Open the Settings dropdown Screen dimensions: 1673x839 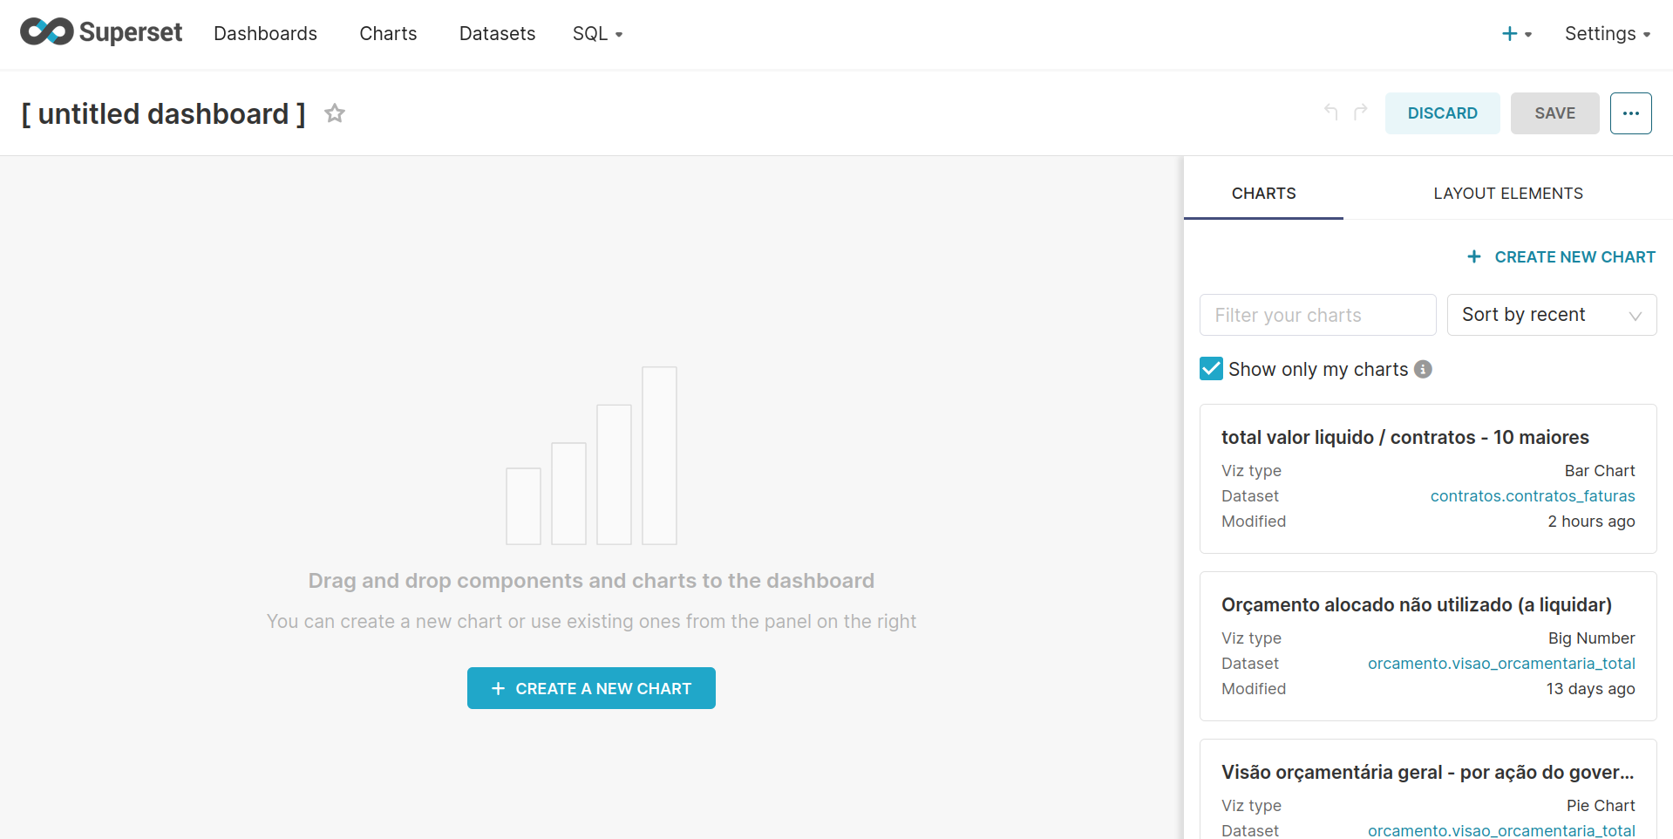click(x=1607, y=34)
